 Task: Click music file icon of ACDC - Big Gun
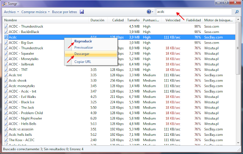(6, 42)
